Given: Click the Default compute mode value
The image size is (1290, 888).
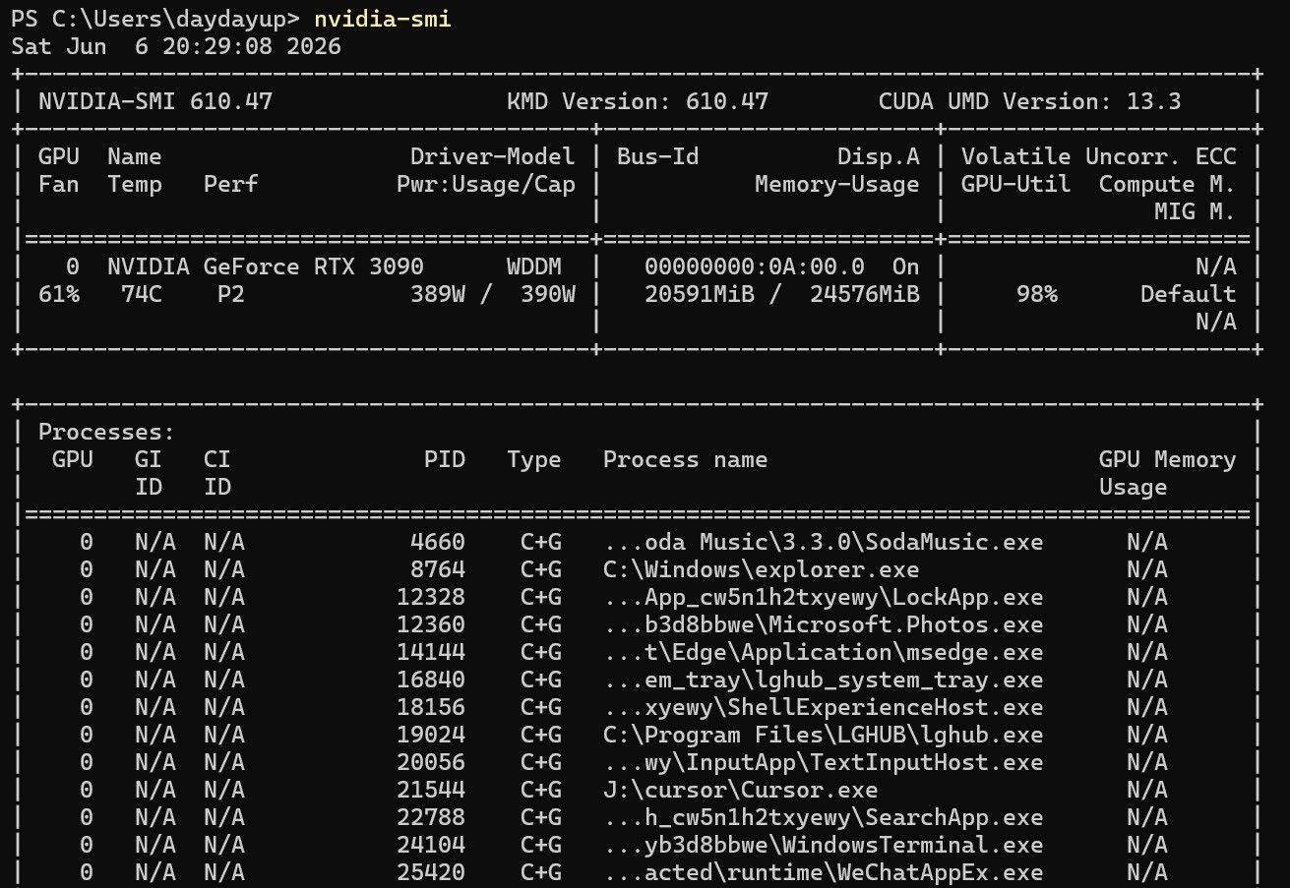Looking at the screenshot, I should (x=1189, y=294).
